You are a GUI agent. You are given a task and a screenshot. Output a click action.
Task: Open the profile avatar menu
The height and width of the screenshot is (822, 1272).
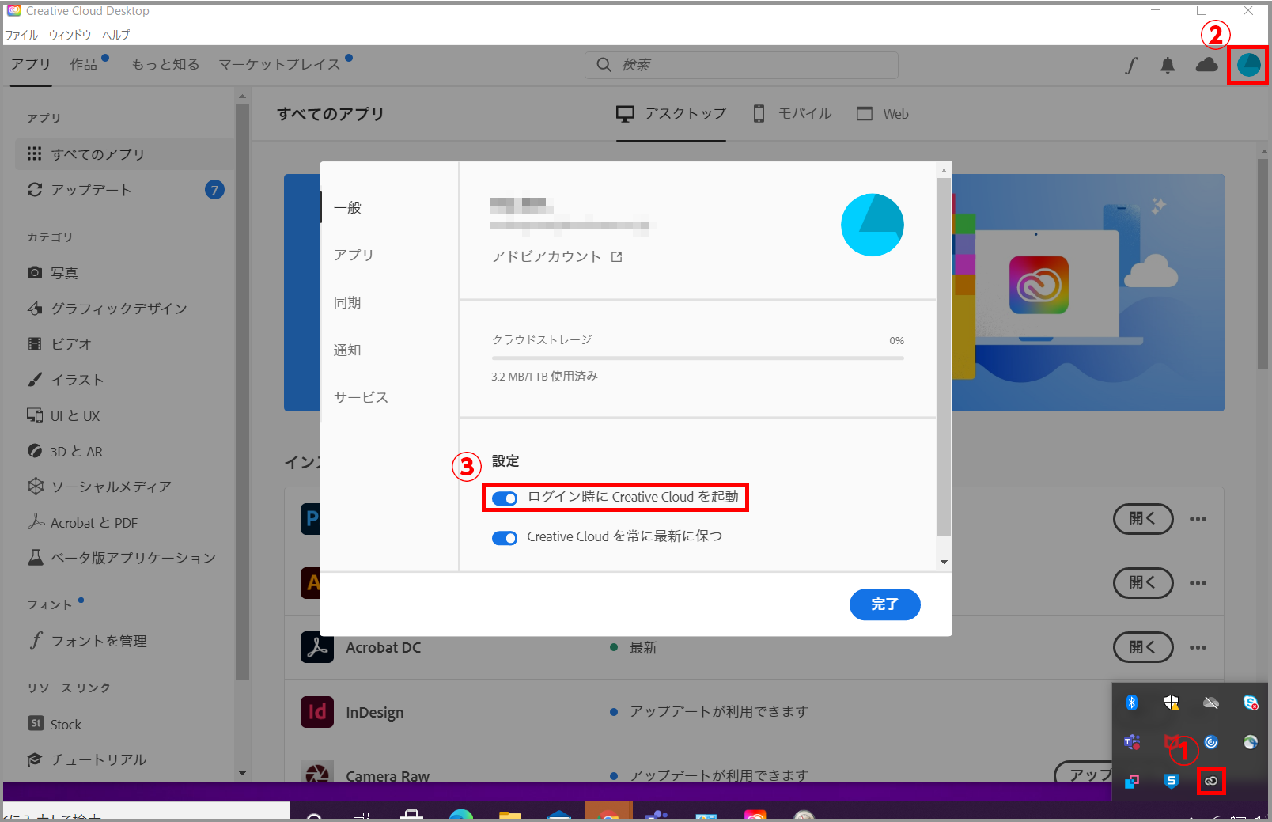1247,65
